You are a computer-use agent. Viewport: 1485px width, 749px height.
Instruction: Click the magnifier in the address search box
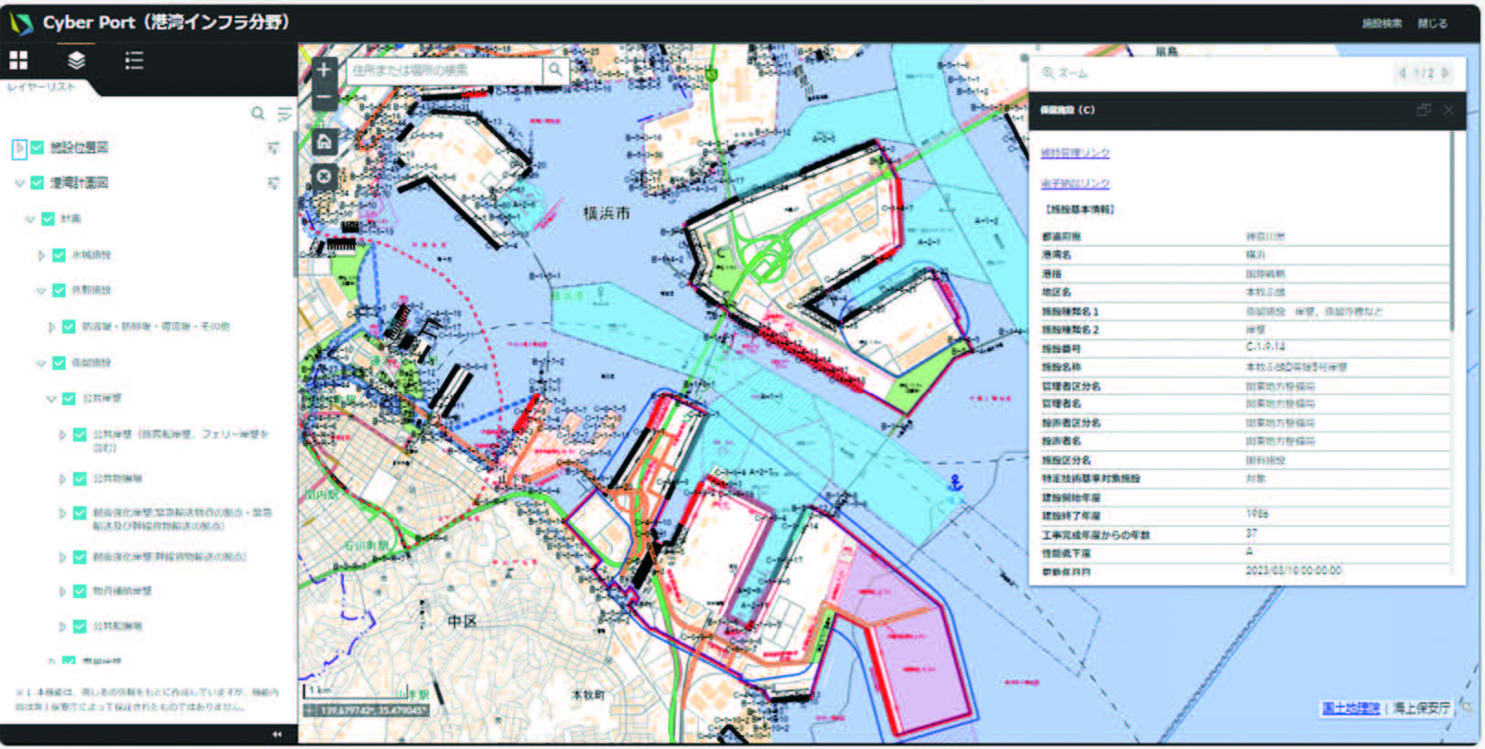pos(554,70)
